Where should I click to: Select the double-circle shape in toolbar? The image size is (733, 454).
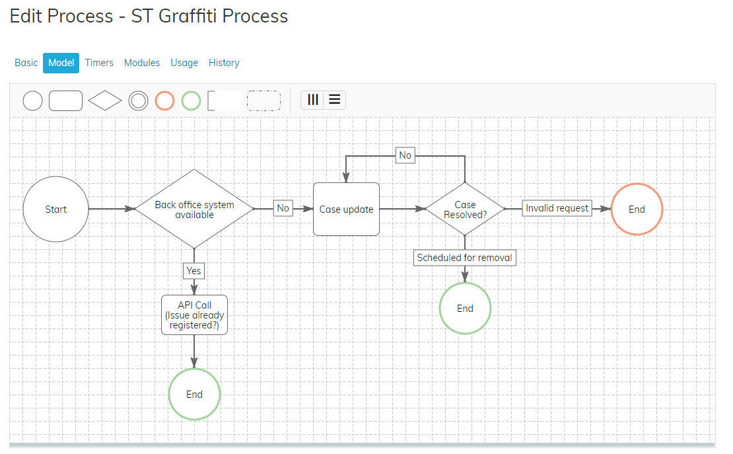click(138, 100)
